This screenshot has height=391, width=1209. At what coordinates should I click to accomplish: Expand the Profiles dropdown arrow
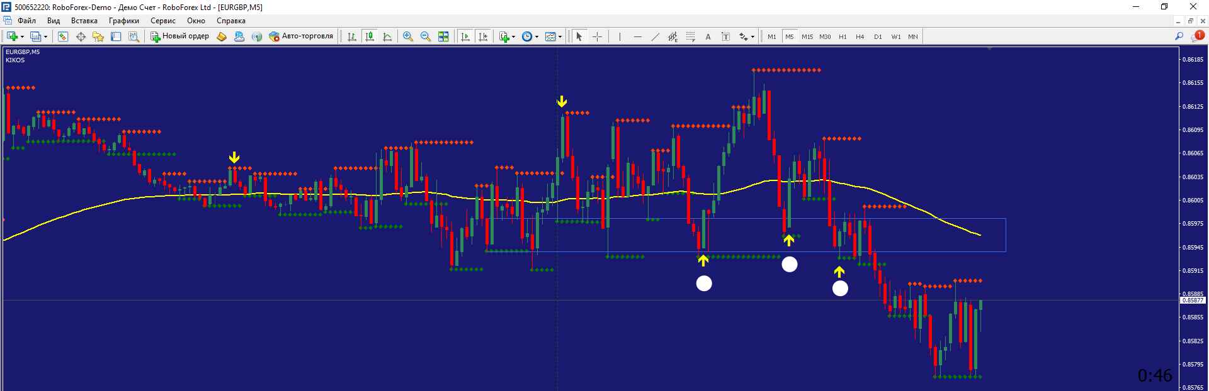coord(45,36)
